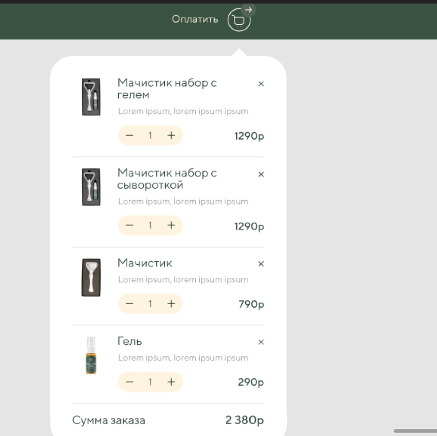Click the horizontal scrollbar at the bottom right
The image size is (437, 436).
point(415,431)
